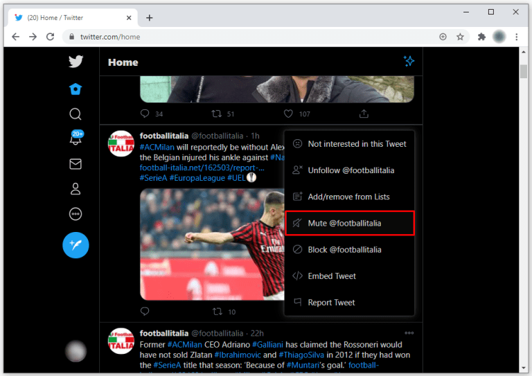This screenshot has width=532, height=376.
Task: Open #Galliani hashtag in 22h tweet
Action: [267, 344]
